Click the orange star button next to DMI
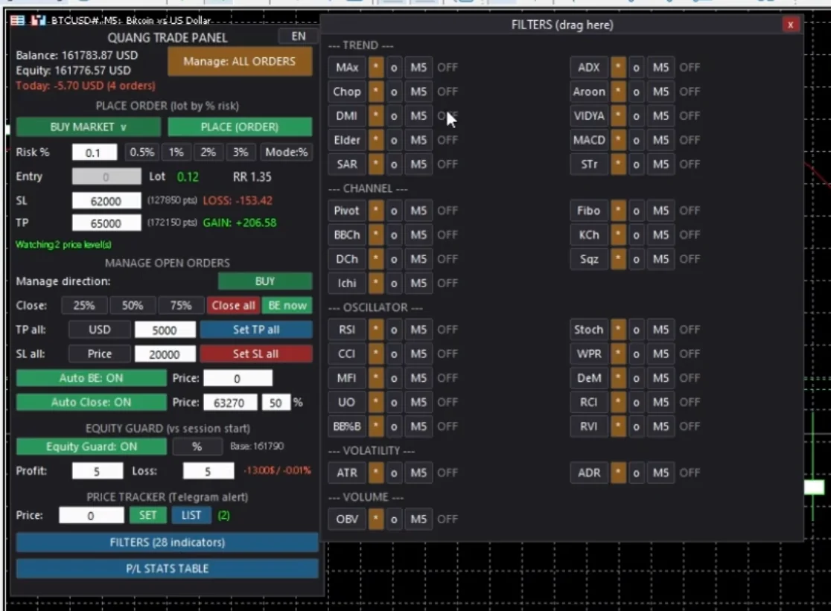The image size is (831, 611). (376, 116)
